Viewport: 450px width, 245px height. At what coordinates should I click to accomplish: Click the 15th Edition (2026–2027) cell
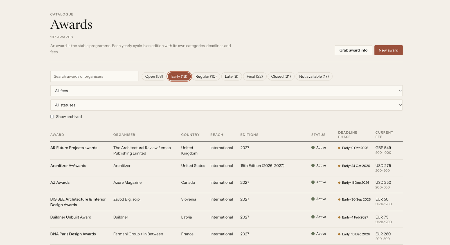click(x=262, y=166)
